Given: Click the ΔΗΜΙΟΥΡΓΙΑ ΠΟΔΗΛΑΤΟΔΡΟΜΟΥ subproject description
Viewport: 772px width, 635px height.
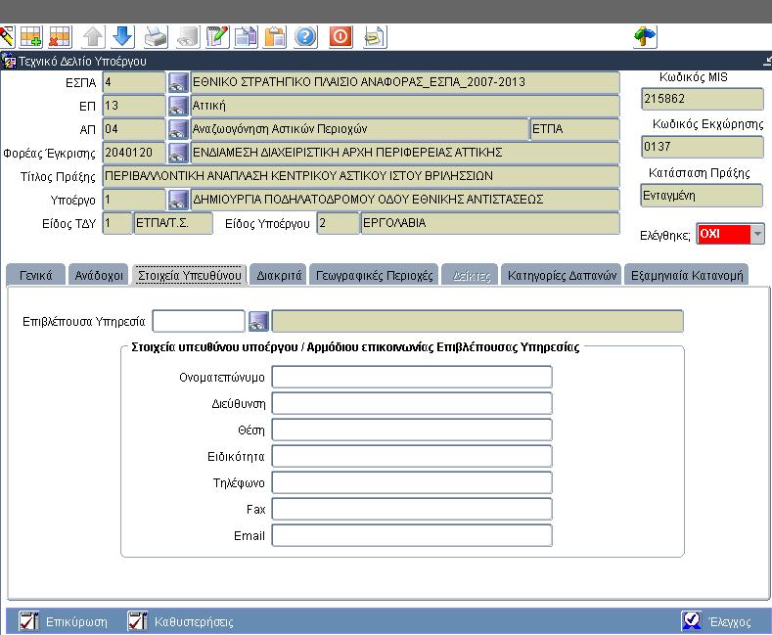Looking at the screenshot, I should coord(405,200).
